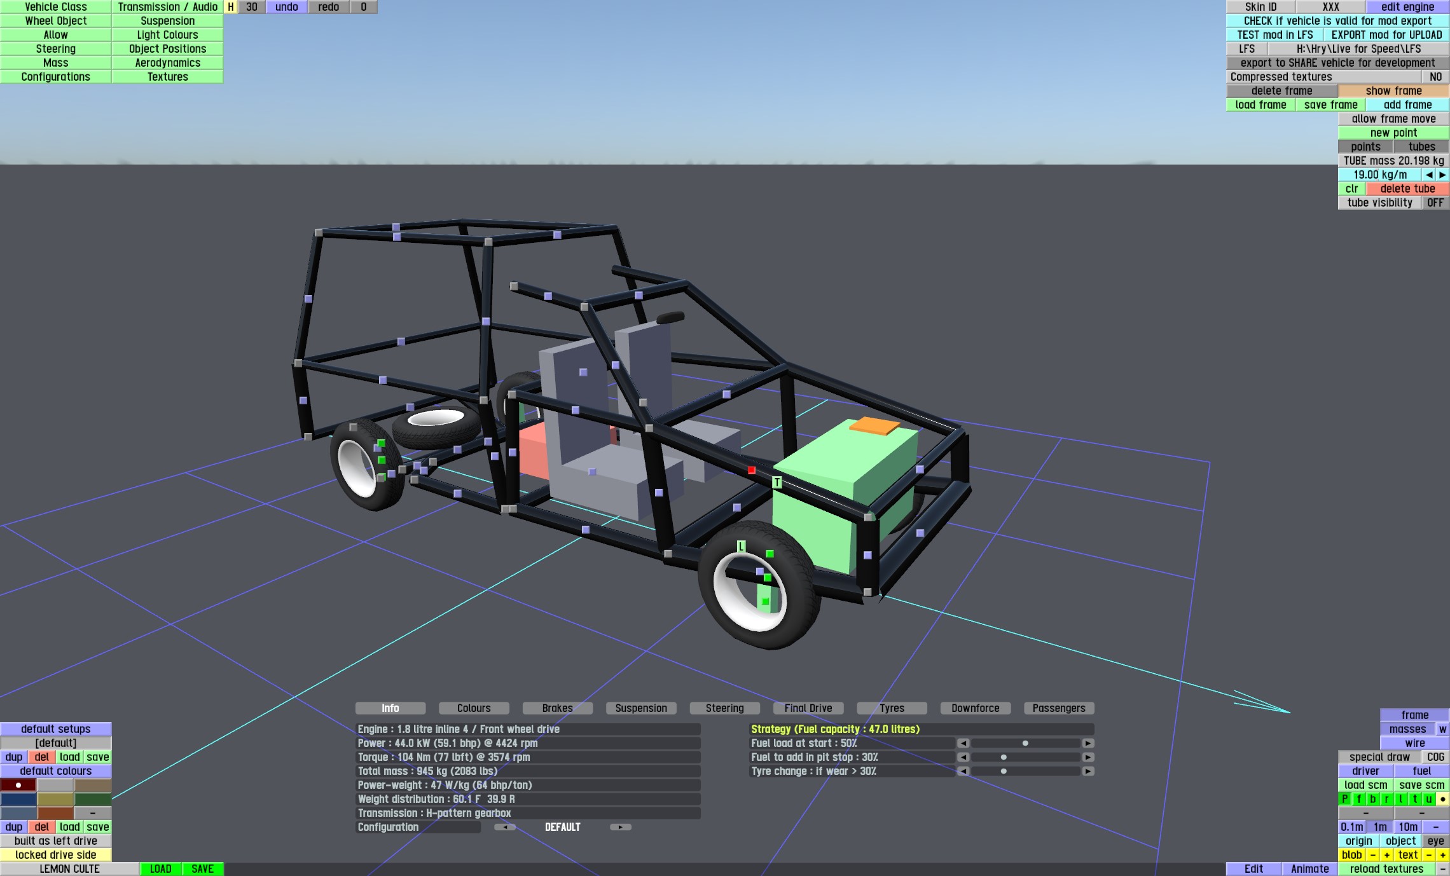Click the green SAVE vehicle button
1450x876 pixels.
tap(202, 869)
